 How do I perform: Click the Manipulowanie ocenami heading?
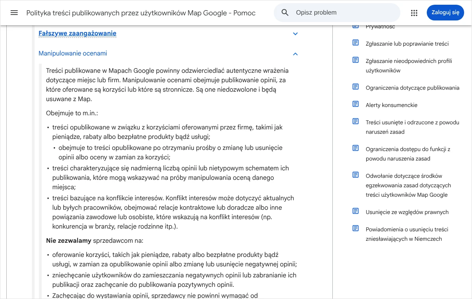tap(73, 54)
